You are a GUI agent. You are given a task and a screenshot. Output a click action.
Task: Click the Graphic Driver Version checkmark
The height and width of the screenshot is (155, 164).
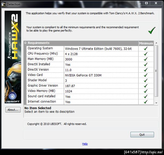(145, 86)
